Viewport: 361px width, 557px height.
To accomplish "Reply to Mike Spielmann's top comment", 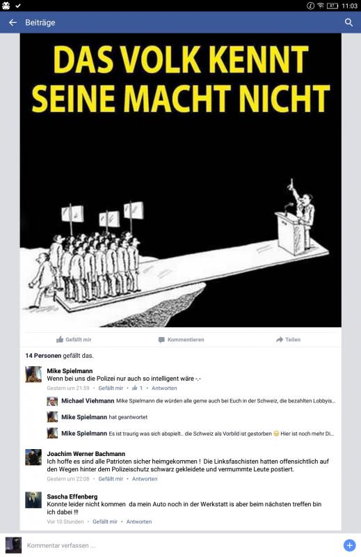I will [x=164, y=388].
